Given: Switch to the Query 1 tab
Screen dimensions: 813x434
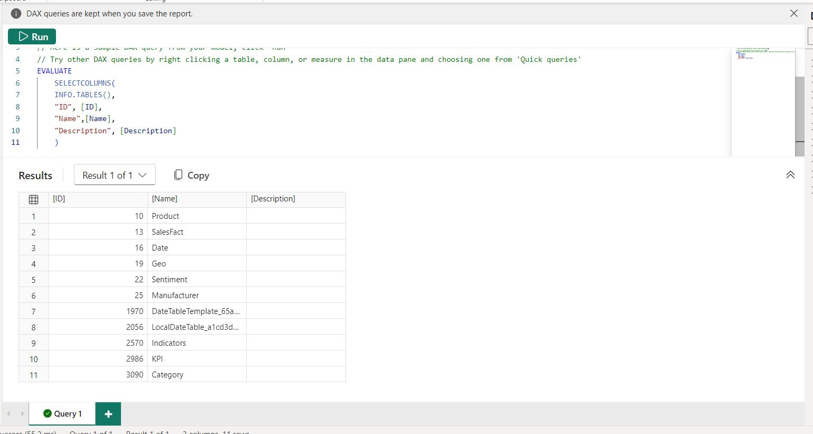Looking at the screenshot, I should click(62, 413).
